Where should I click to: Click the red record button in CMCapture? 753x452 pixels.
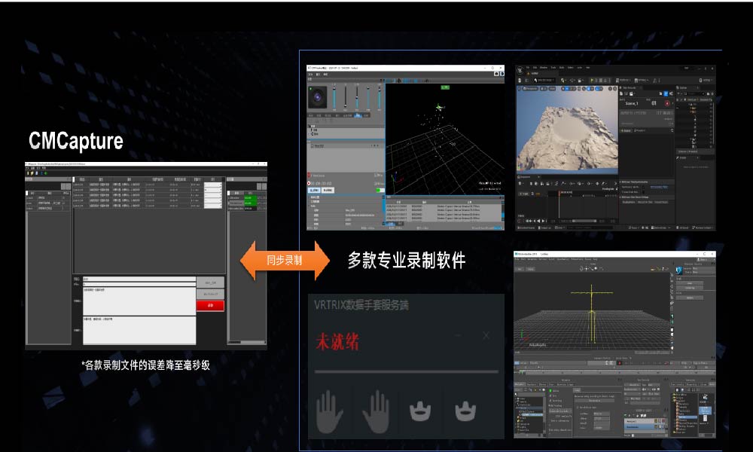click(210, 305)
